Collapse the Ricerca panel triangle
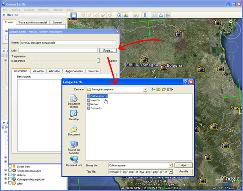 (x=4, y=15)
